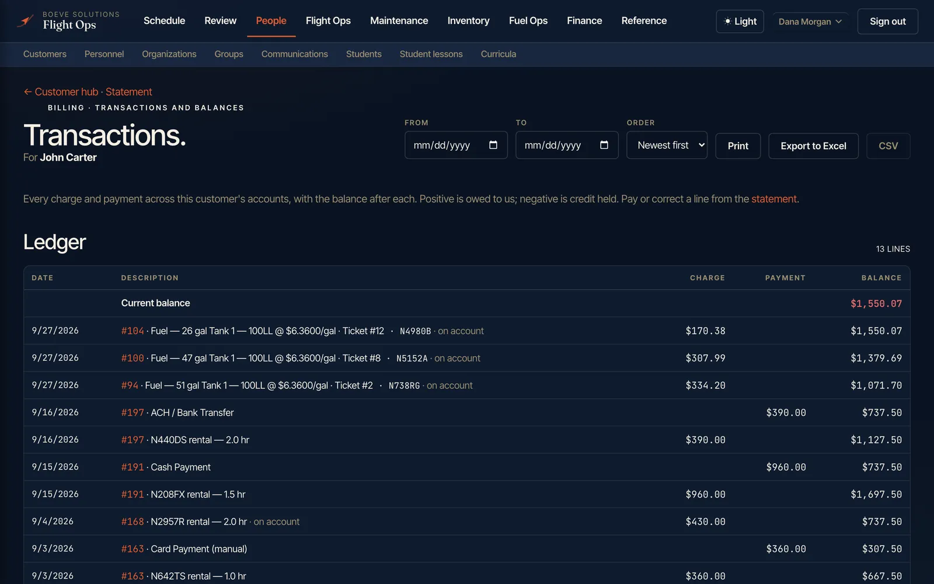Expand the Dana Morgan user menu
Screen dimensions: 934x584
click(x=810, y=21)
